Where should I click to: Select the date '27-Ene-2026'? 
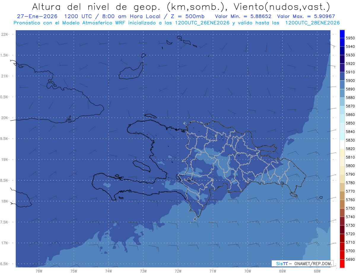37,16
